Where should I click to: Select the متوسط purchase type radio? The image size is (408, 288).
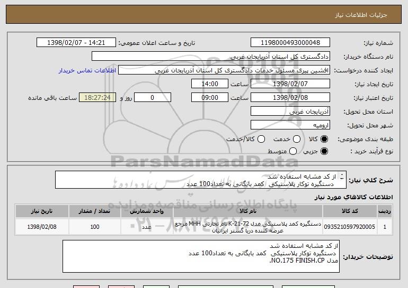coord(293,151)
